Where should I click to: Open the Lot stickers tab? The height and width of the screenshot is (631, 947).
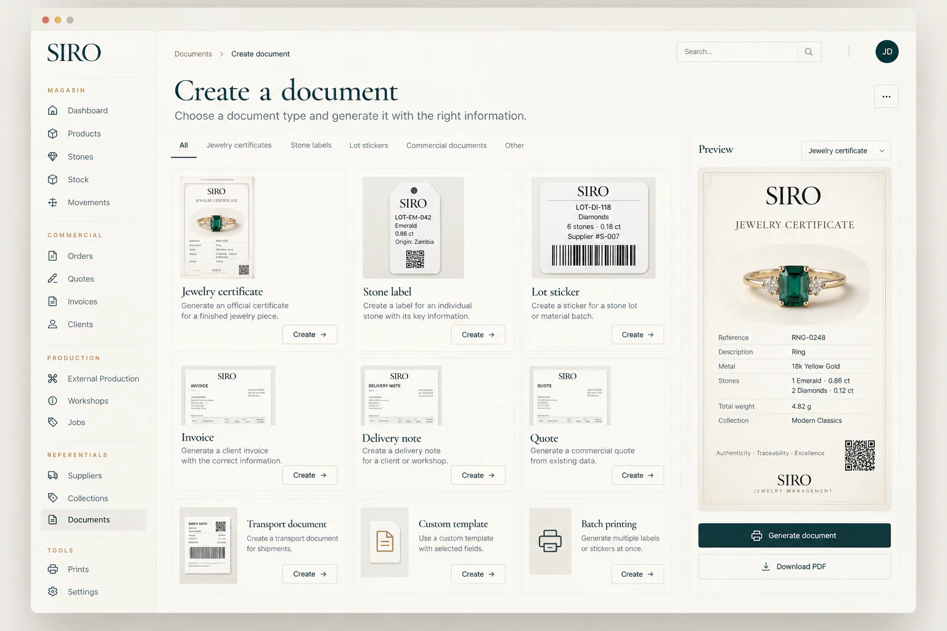[x=369, y=145]
